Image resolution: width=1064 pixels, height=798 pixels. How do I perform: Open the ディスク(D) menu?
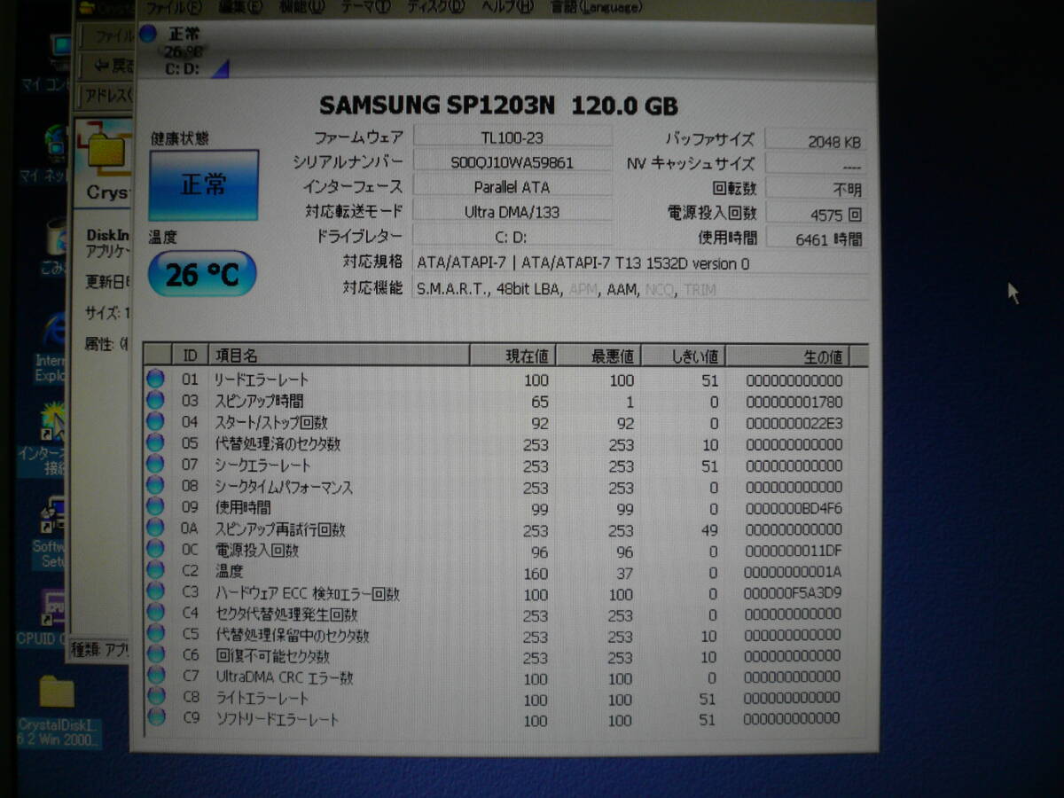click(435, 7)
